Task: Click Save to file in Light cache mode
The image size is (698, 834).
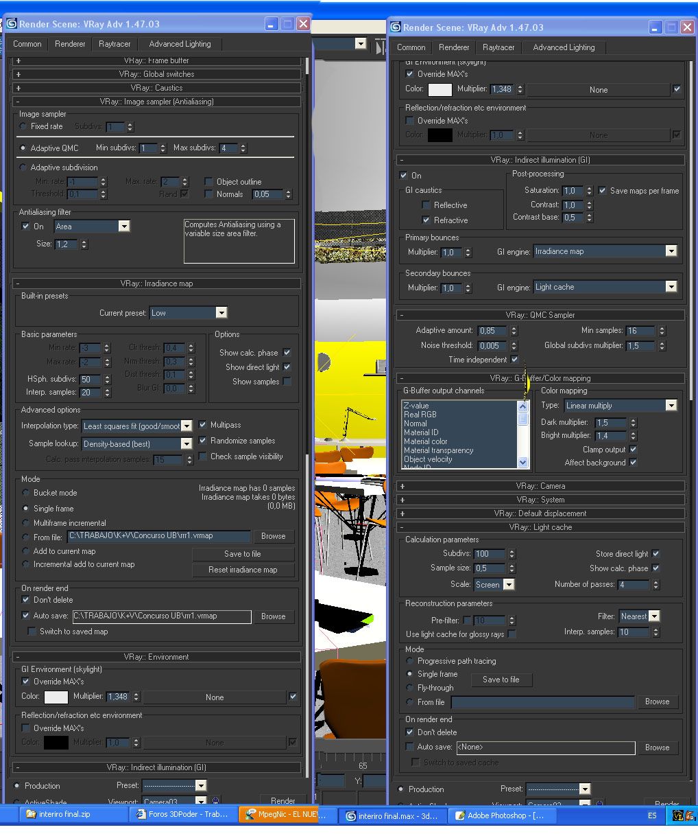Action: pyautogui.click(x=501, y=680)
